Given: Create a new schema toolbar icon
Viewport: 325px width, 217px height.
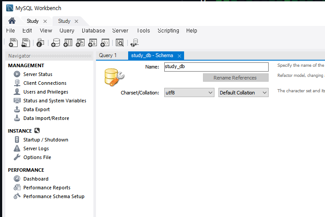Looking at the screenshot, I should coord(55,43).
